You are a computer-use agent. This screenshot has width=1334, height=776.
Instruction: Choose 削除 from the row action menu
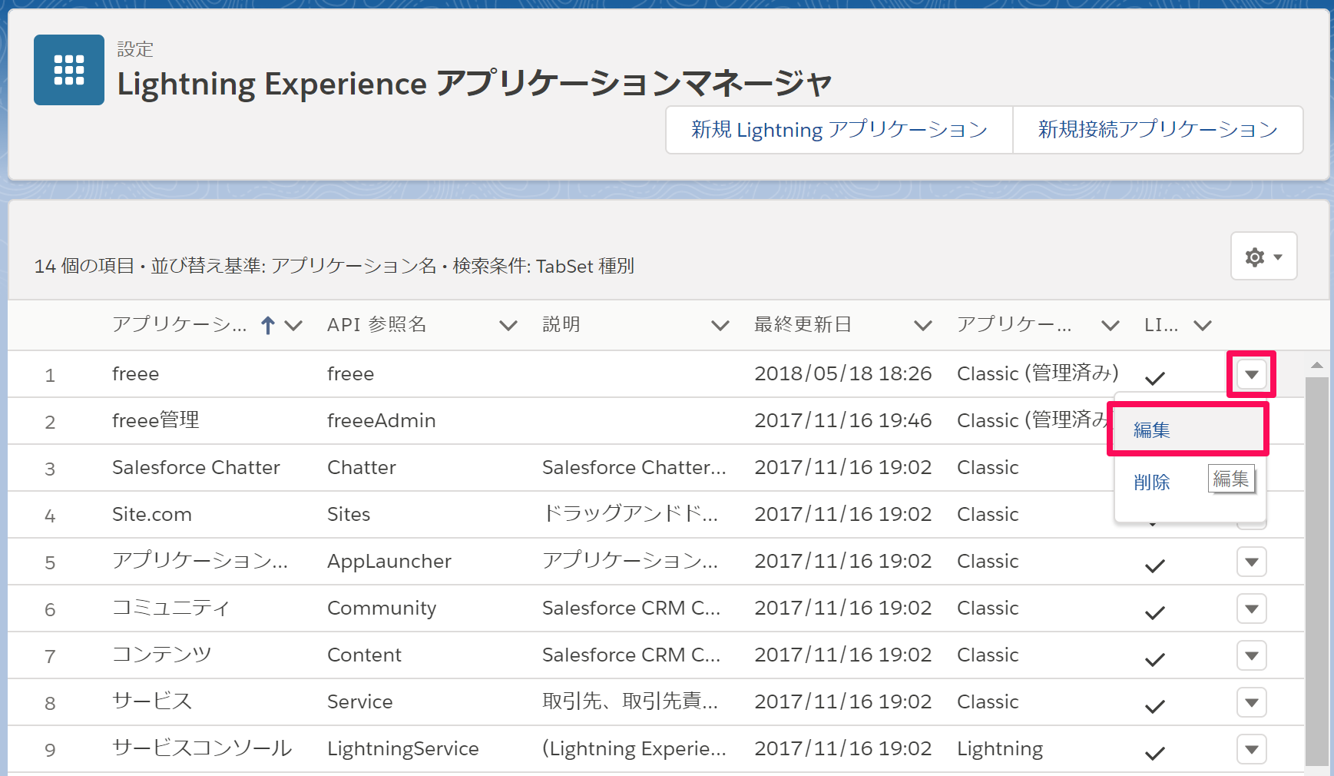1152,483
